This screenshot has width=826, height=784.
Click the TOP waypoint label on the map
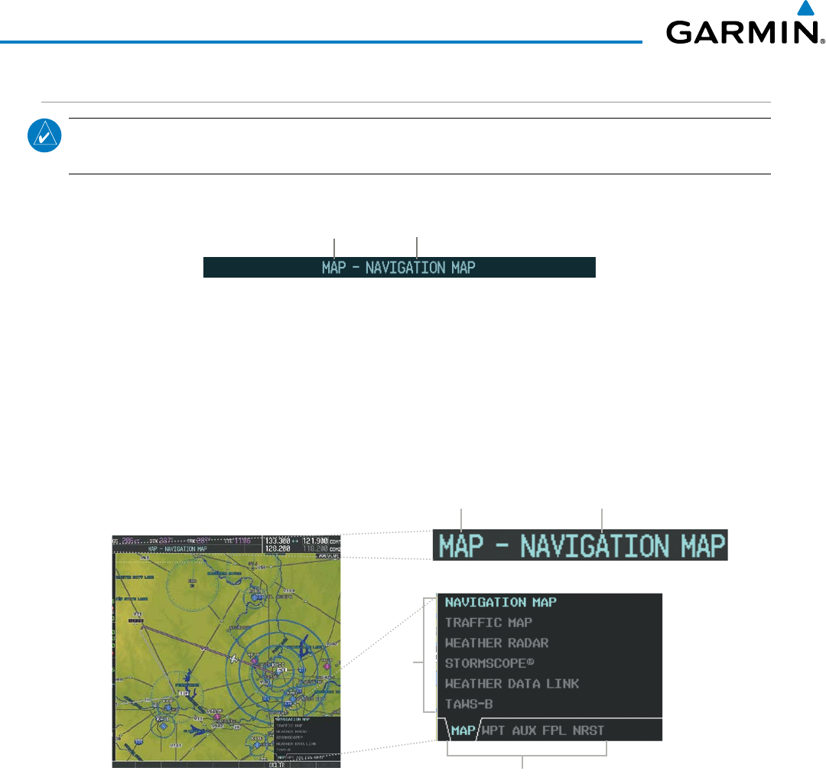pos(184,694)
